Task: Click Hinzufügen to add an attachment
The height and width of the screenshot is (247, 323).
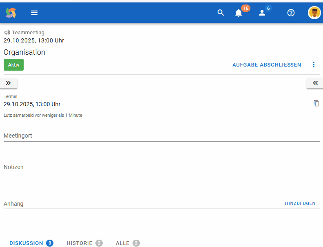Action: pyautogui.click(x=300, y=203)
